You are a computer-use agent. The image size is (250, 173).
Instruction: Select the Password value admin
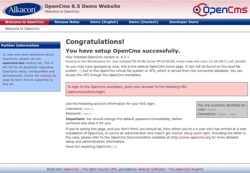pos(87,114)
